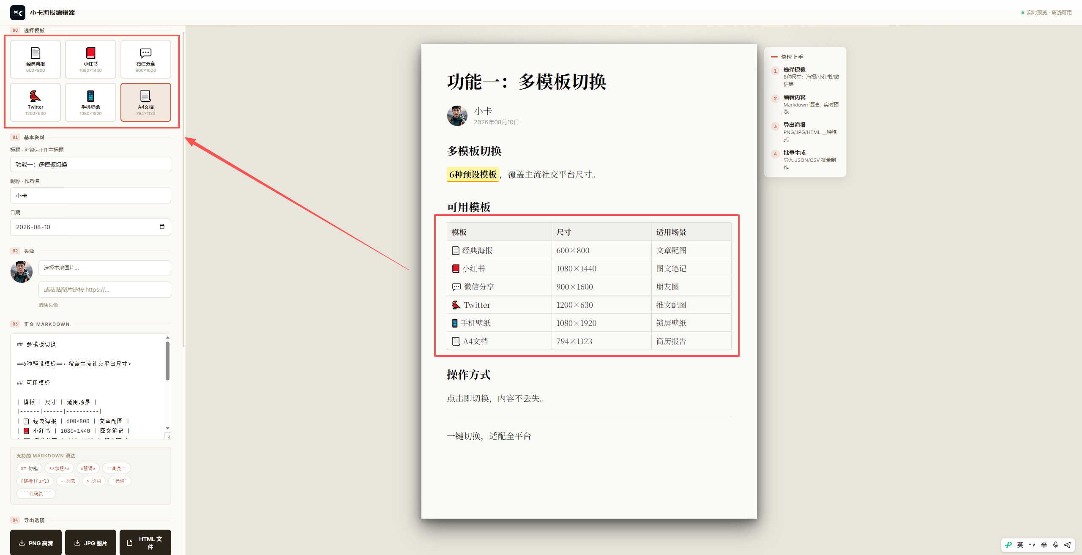Click the Markdown textarea scroll down arrow
Viewport: 1082px width, 555px height.
[x=167, y=428]
